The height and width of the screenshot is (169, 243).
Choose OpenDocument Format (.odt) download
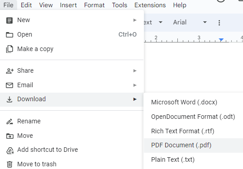pos(193,117)
